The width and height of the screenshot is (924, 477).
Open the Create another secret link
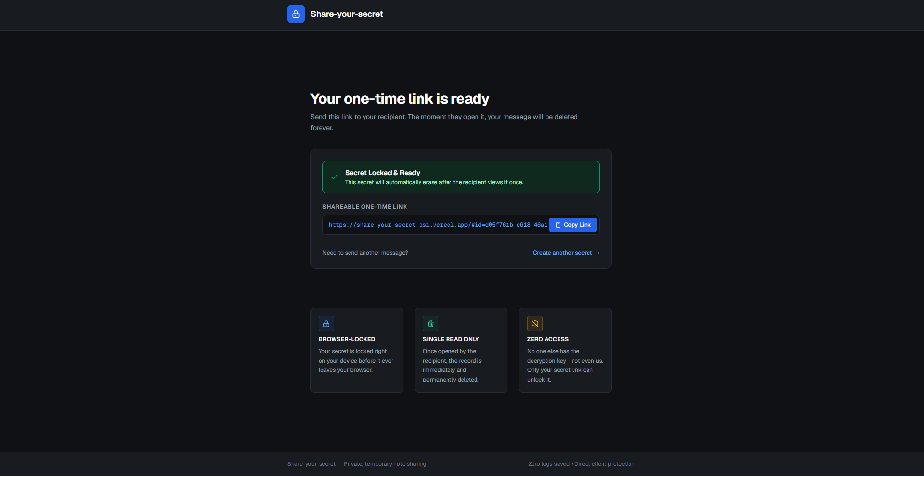(566, 253)
